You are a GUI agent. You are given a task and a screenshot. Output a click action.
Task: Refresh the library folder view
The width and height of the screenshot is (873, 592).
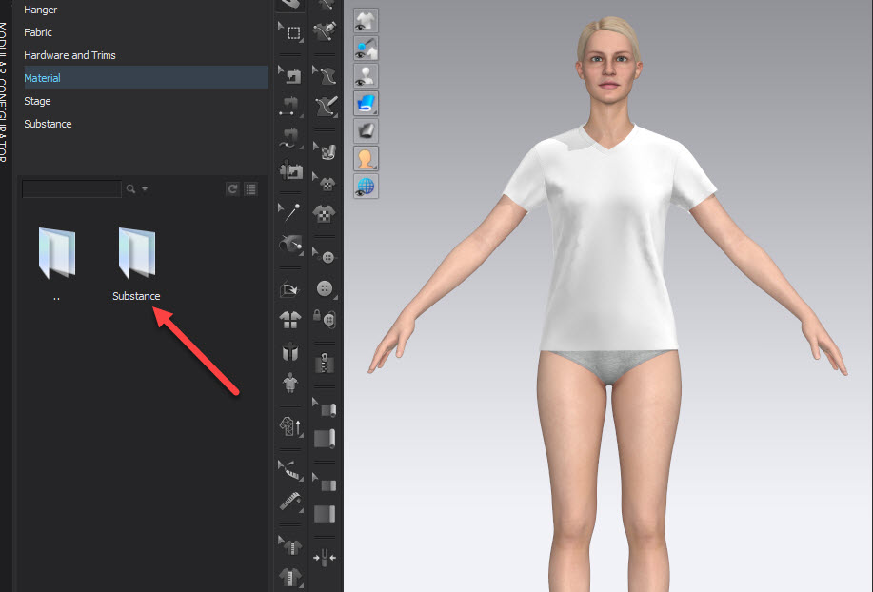(232, 189)
